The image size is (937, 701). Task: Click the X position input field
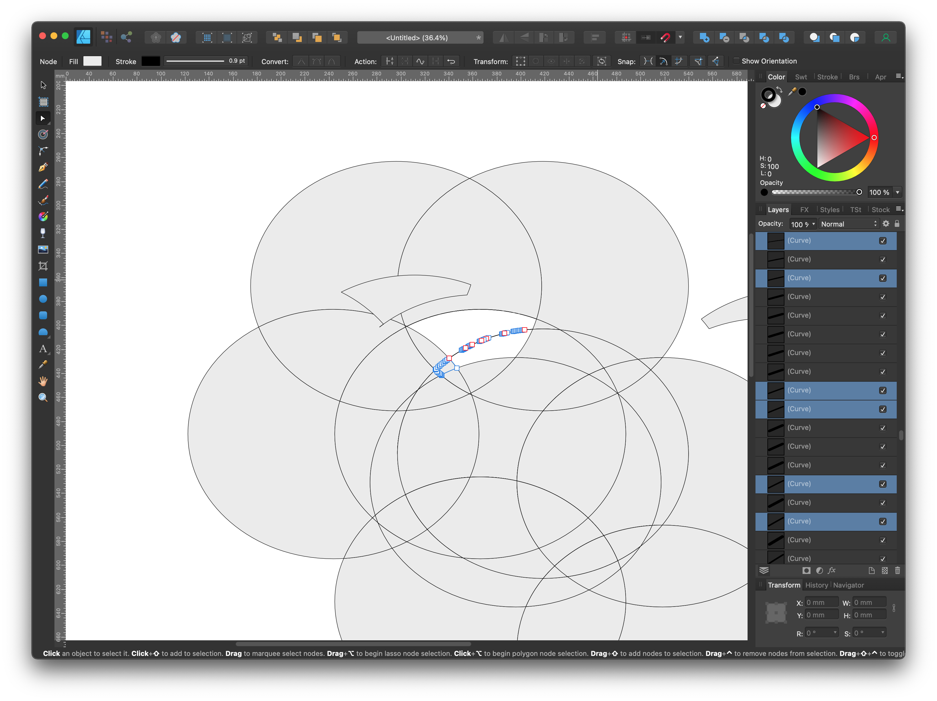821,602
